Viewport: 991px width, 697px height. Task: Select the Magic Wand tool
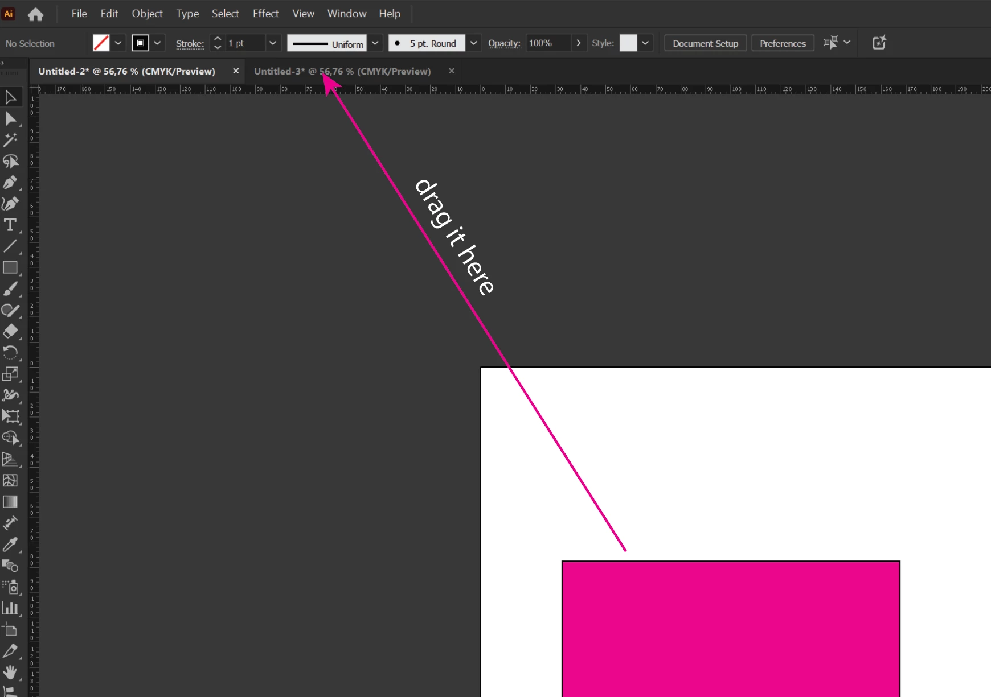click(10, 140)
